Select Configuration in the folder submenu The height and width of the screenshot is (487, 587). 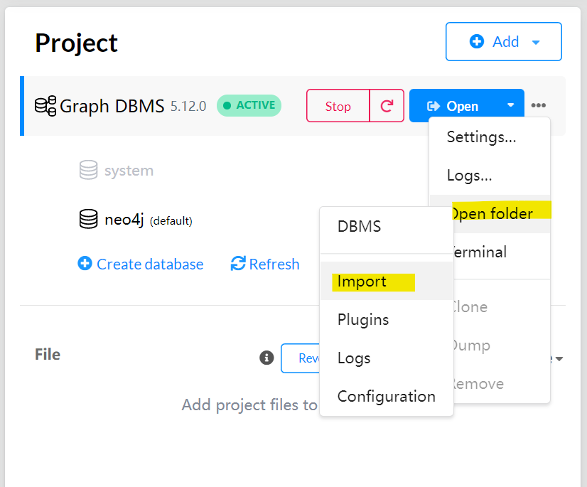(387, 396)
